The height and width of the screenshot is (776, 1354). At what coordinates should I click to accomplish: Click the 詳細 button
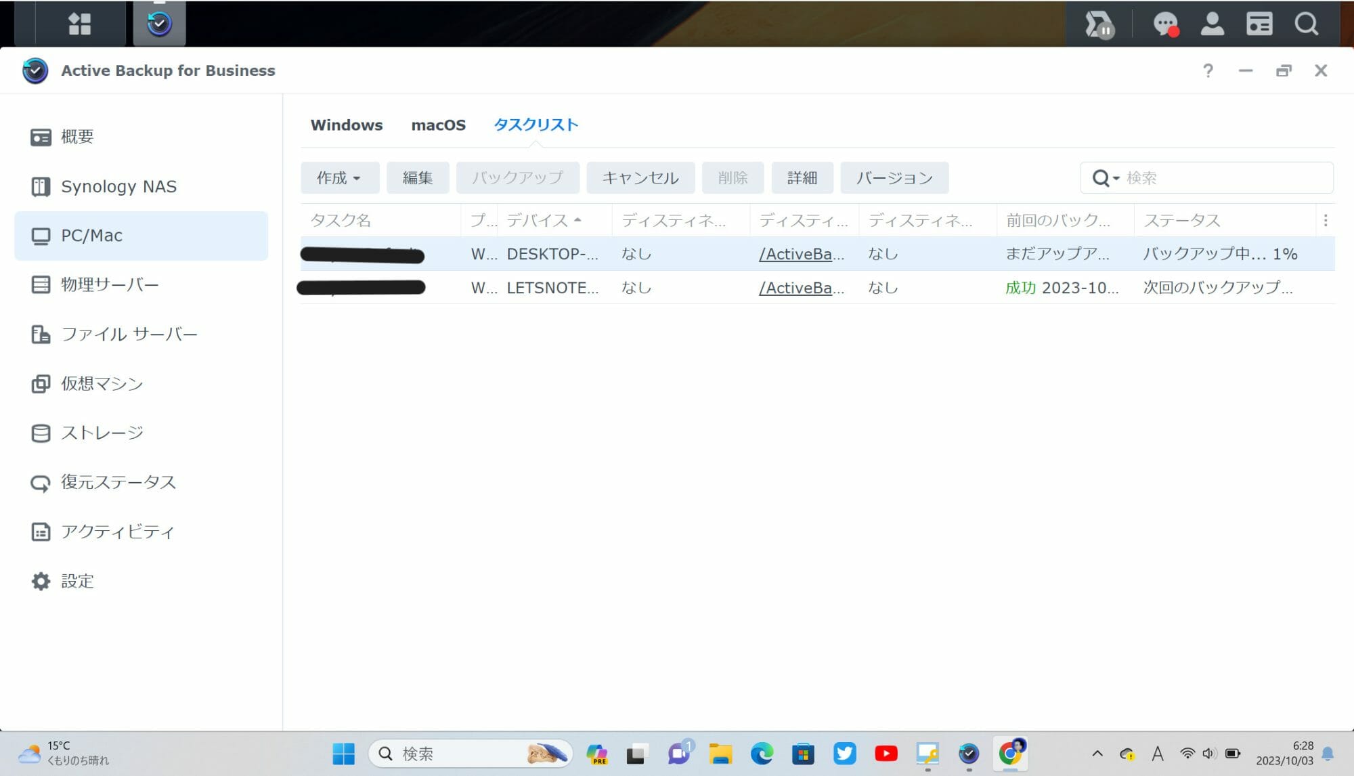[x=802, y=177]
